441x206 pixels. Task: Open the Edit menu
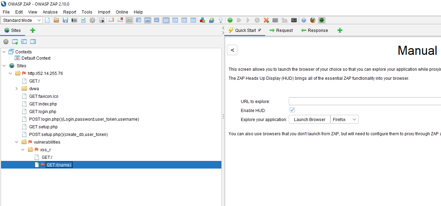19,12
